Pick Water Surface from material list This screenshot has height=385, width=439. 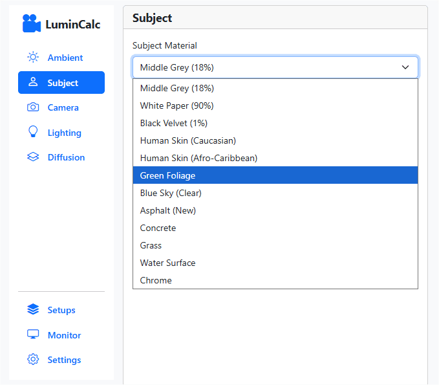point(275,263)
